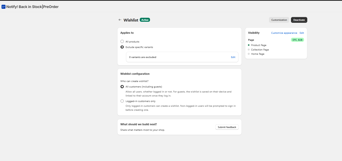Click the Active status badge

145,20
